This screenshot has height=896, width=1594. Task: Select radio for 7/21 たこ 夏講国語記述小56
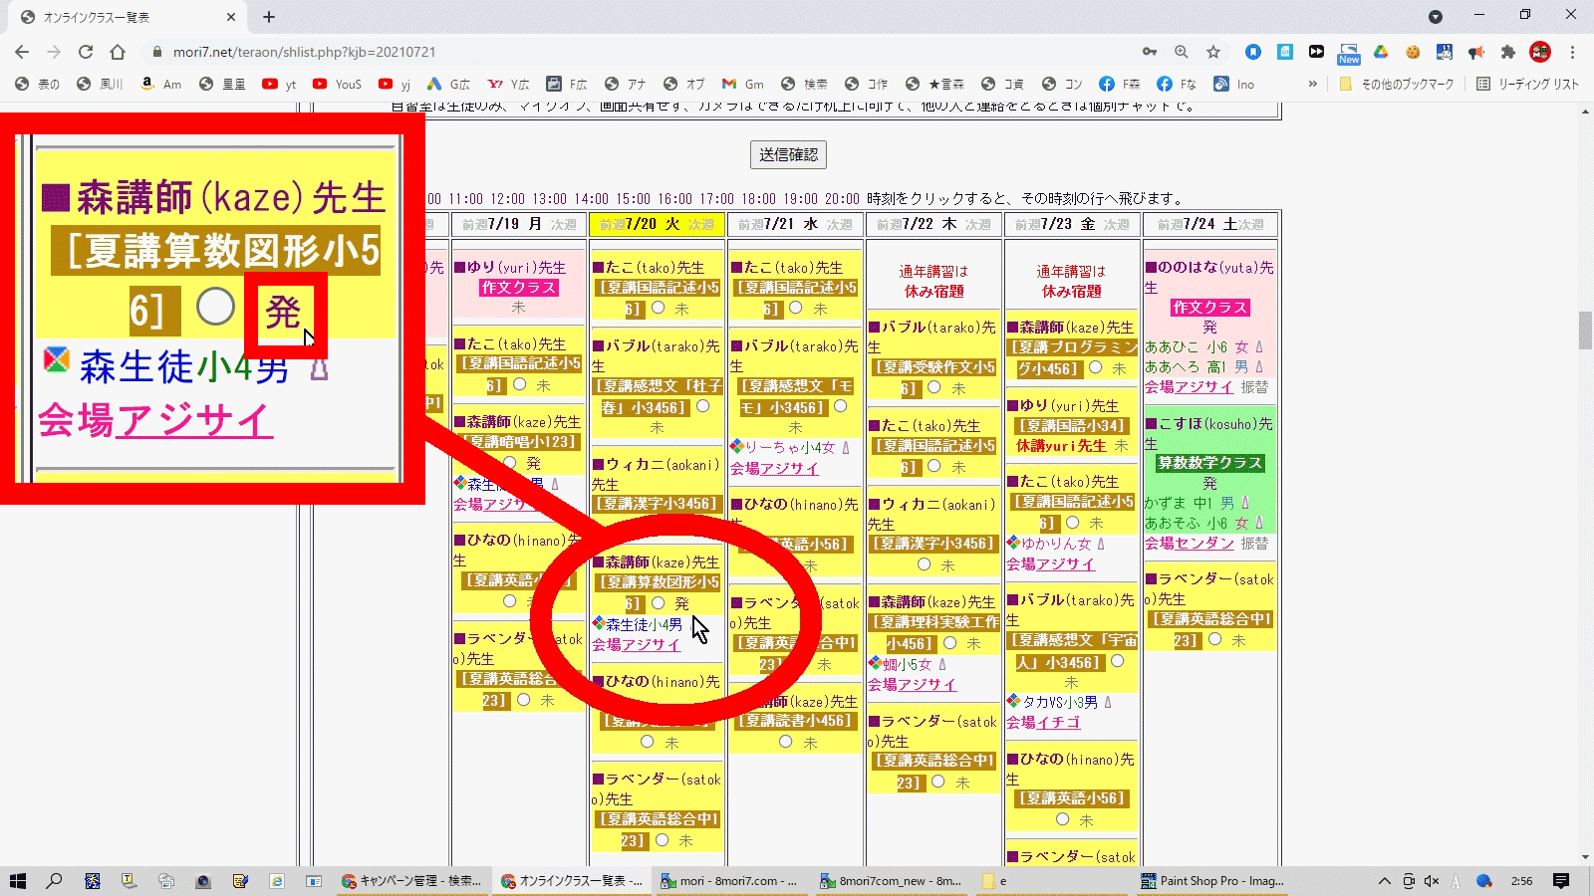pyautogui.click(x=796, y=309)
